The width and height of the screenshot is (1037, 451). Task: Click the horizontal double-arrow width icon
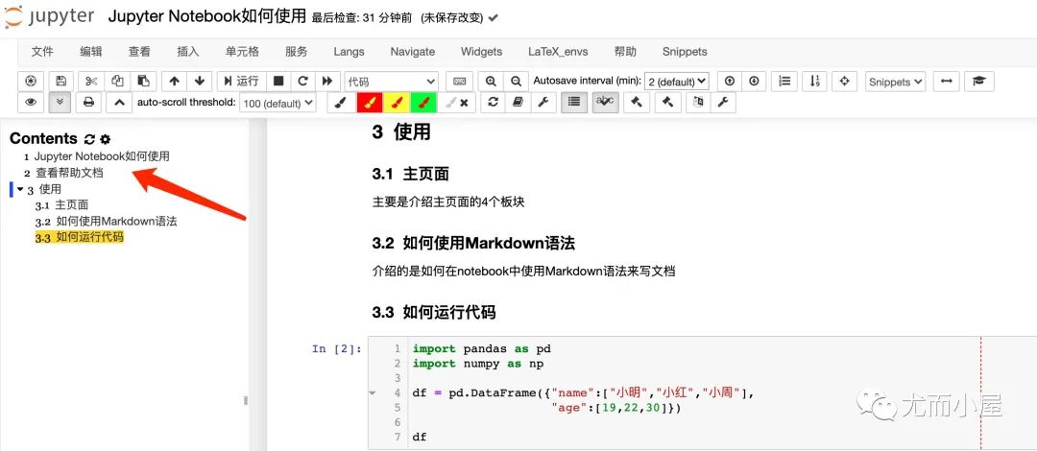(947, 81)
